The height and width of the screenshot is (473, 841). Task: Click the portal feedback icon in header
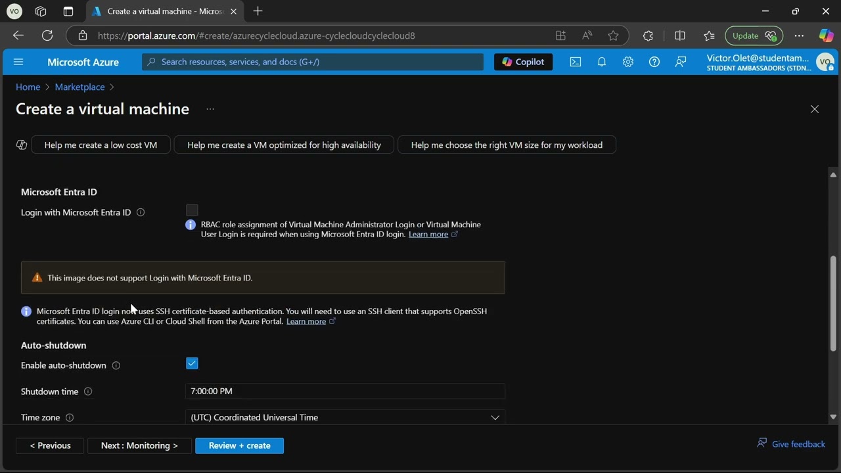point(681,62)
